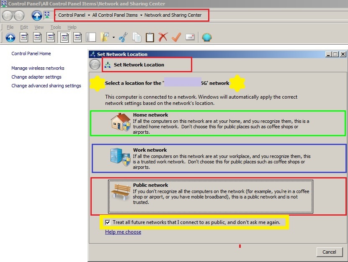Click the network icon left of the breadcrumb

coord(47,15)
